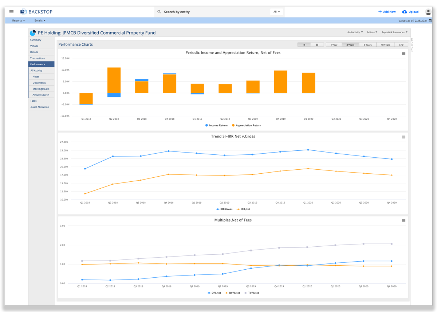Image resolution: width=437 pixels, height=312 pixels.
Task: Open the Add Activity dropdown
Action: 355,32
